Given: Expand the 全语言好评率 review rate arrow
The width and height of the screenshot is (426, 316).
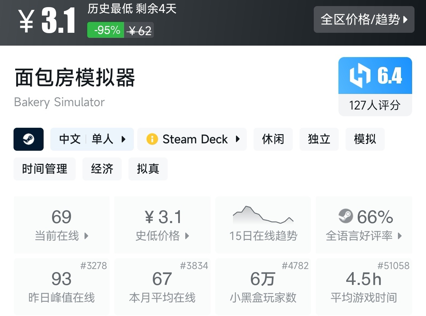Looking at the screenshot, I should point(400,236).
